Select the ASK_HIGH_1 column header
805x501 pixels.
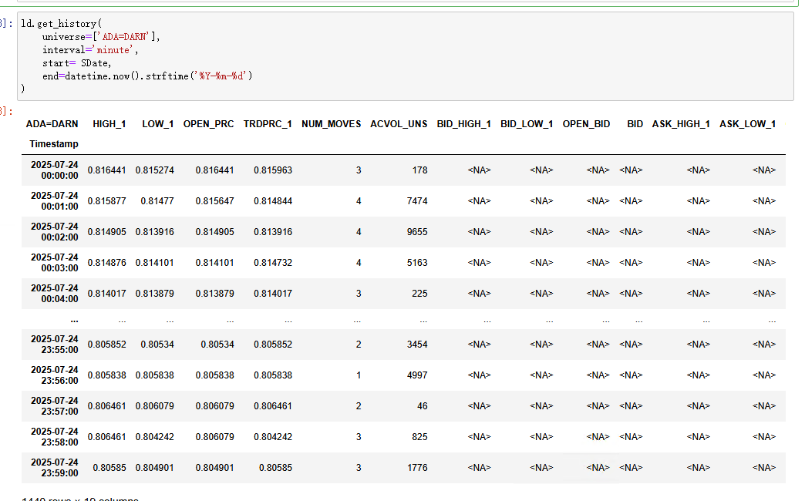pyautogui.click(x=682, y=124)
